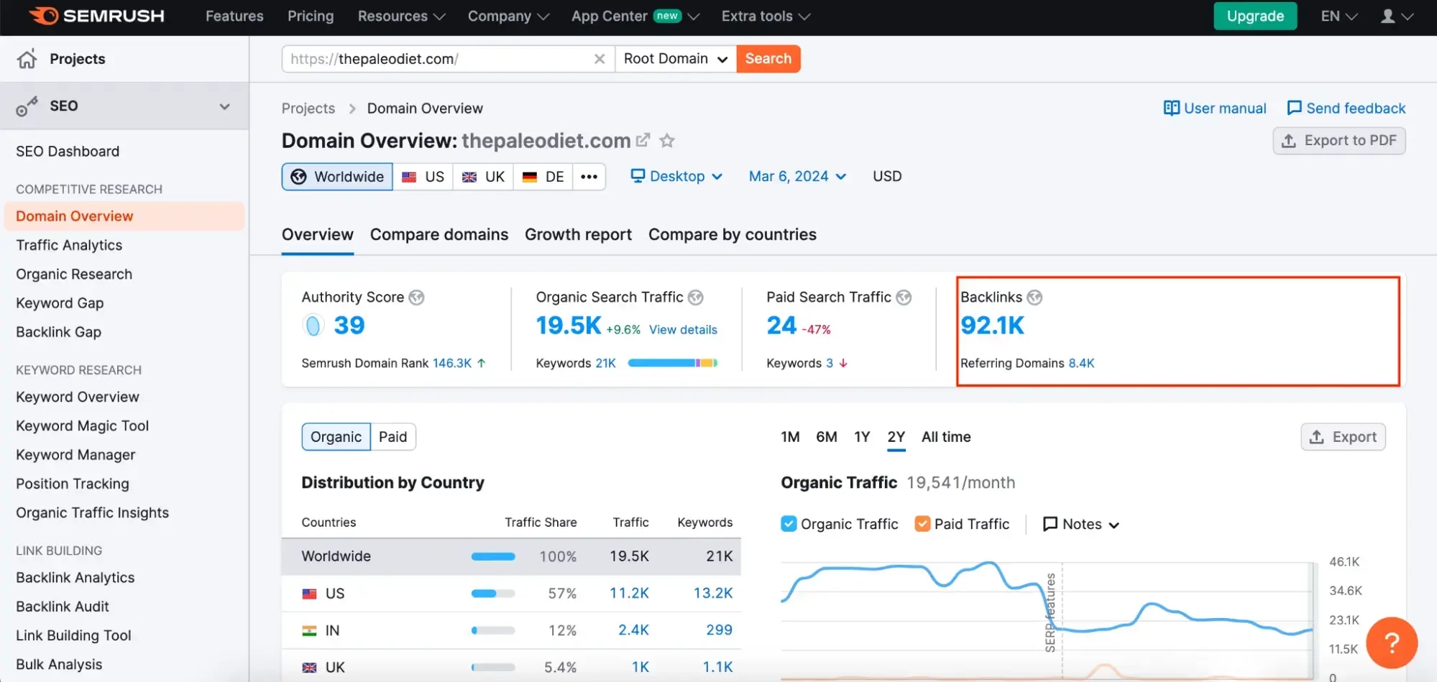This screenshot has height=682, width=1437.
Task: Star the domain as favorite
Action: coord(667,140)
